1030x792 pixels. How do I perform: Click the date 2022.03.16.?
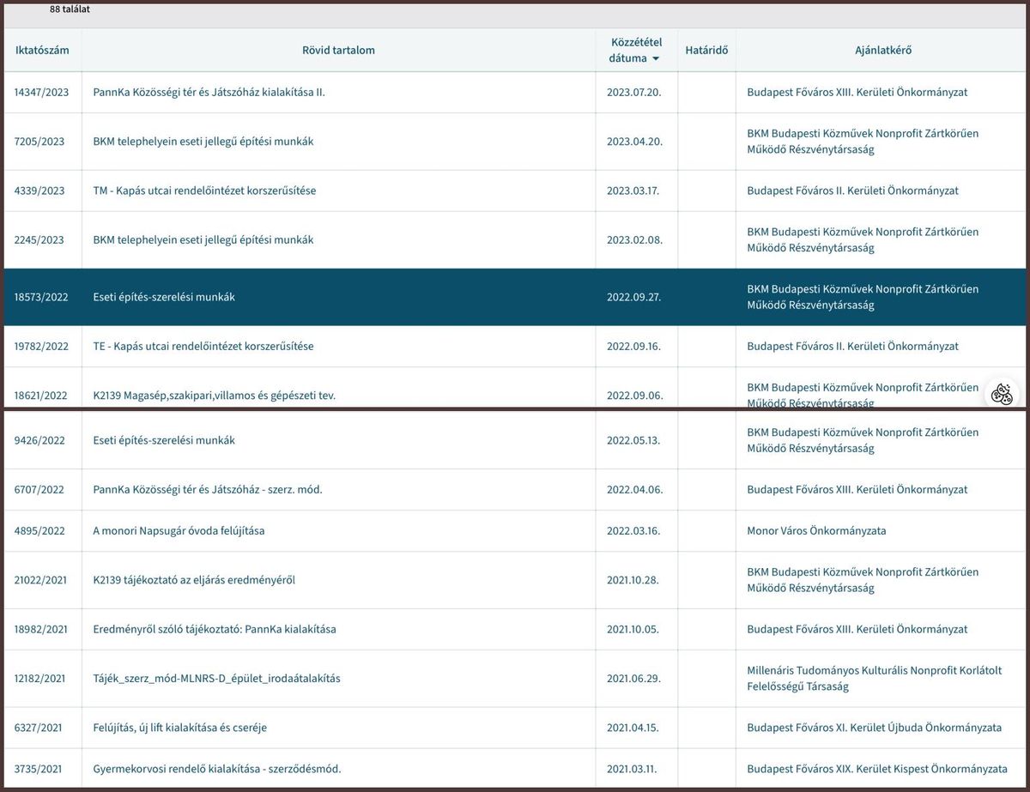click(x=633, y=530)
